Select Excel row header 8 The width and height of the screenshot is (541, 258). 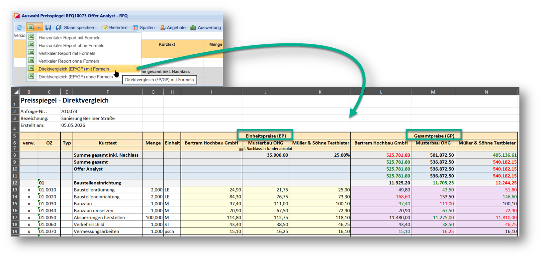(15, 155)
